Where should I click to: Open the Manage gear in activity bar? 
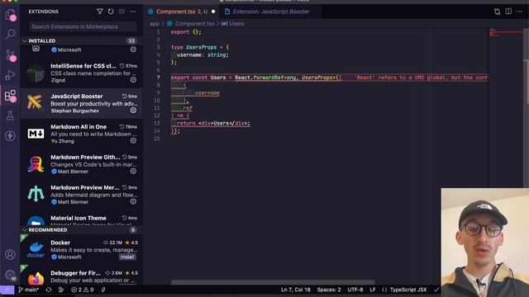click(x=10, y=275)
